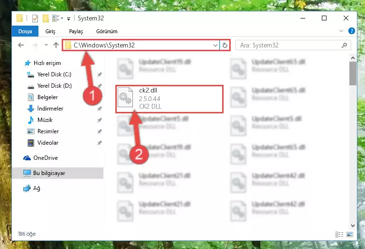
Task: Go back with the left arrow
Action: coord(21,45)
